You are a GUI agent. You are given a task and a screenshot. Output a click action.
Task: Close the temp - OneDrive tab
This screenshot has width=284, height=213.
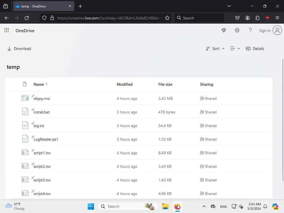70,6
